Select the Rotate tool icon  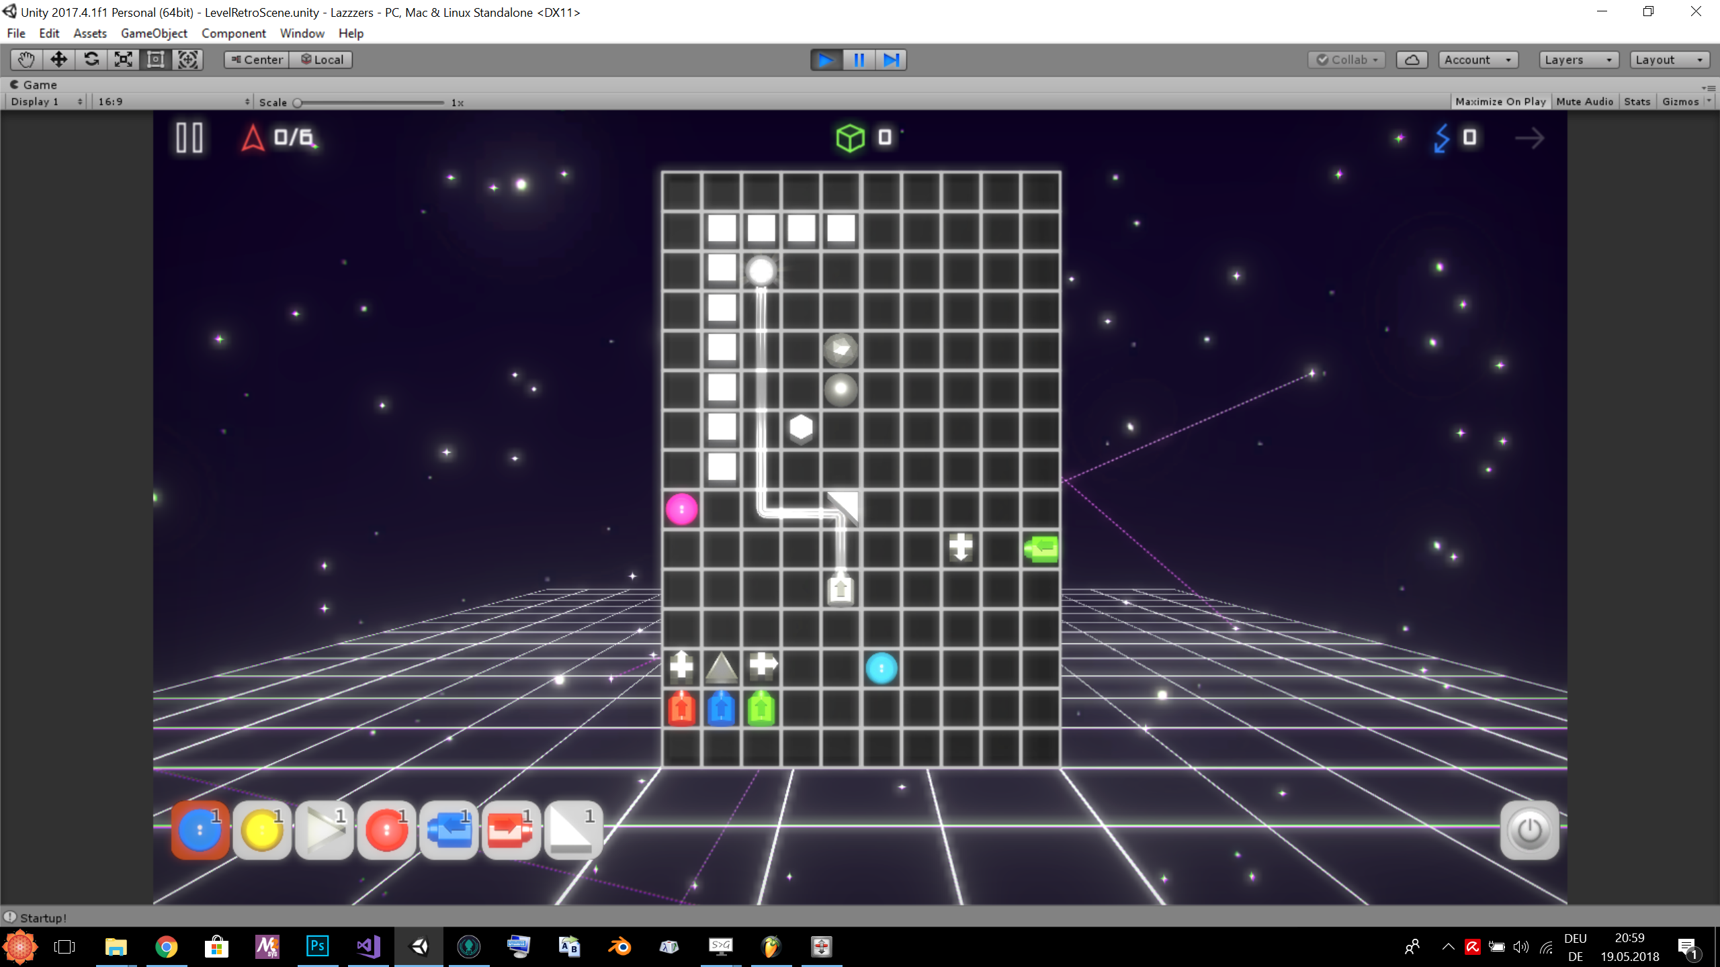tap(91, 60)
